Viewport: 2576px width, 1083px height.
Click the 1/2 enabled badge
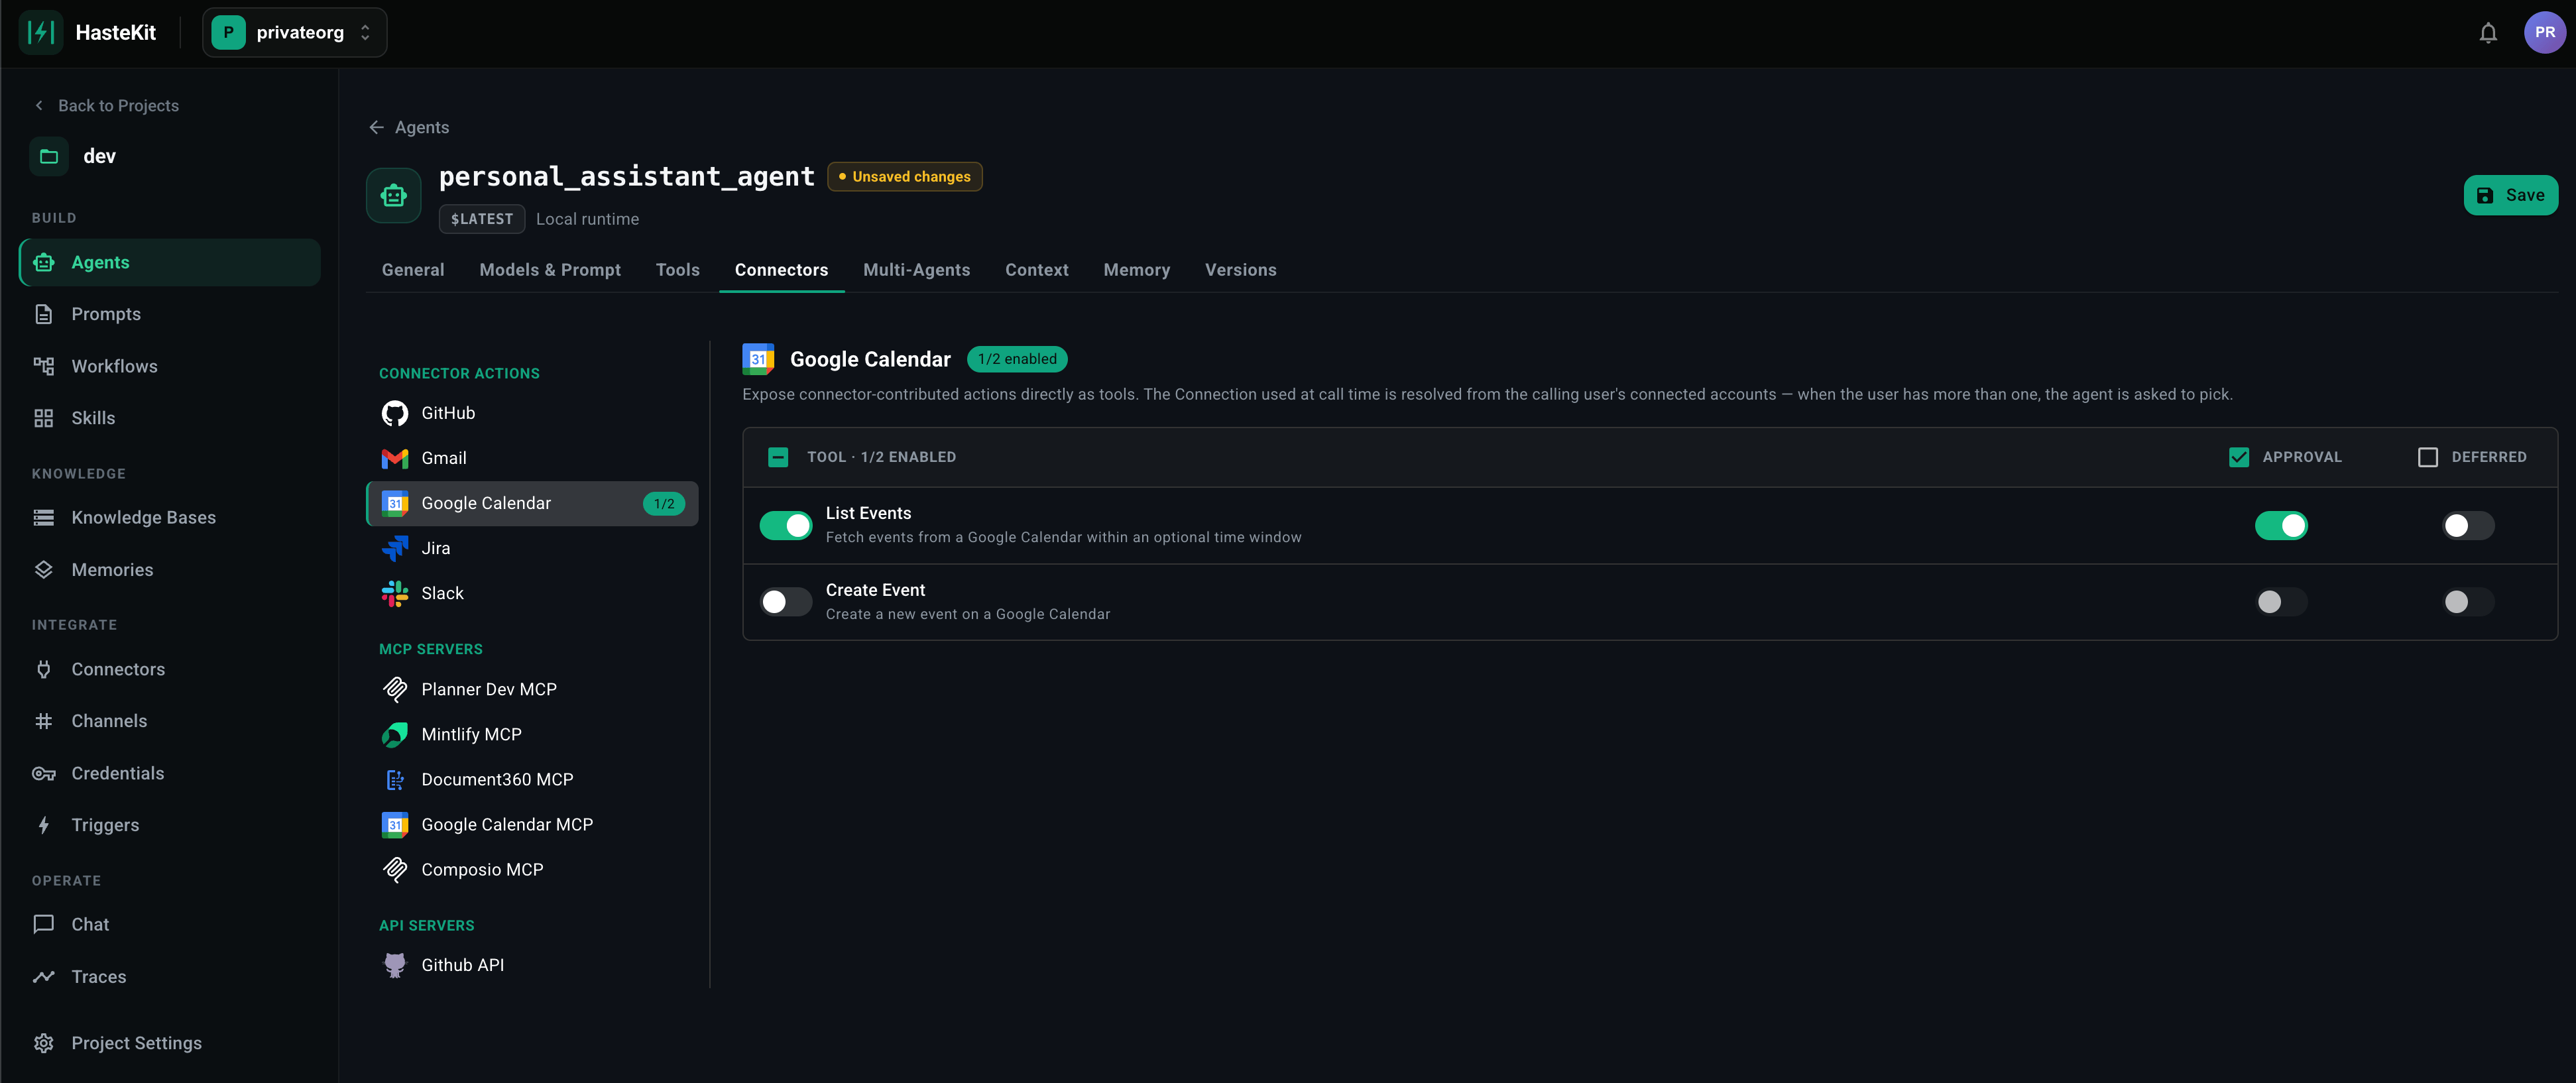[1016, 359]
